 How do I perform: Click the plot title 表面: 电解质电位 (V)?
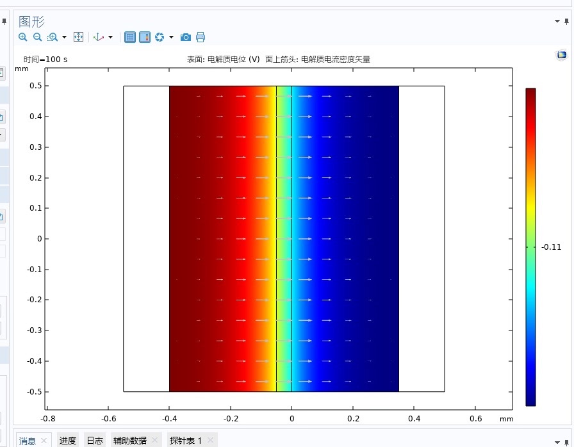(224, 60)
